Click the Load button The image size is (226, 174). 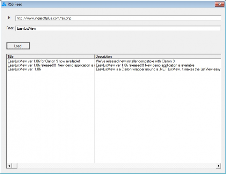(x=18, y=46)
